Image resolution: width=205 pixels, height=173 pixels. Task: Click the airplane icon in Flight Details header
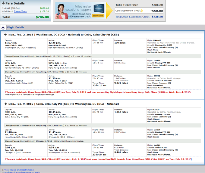pos(3,28)
